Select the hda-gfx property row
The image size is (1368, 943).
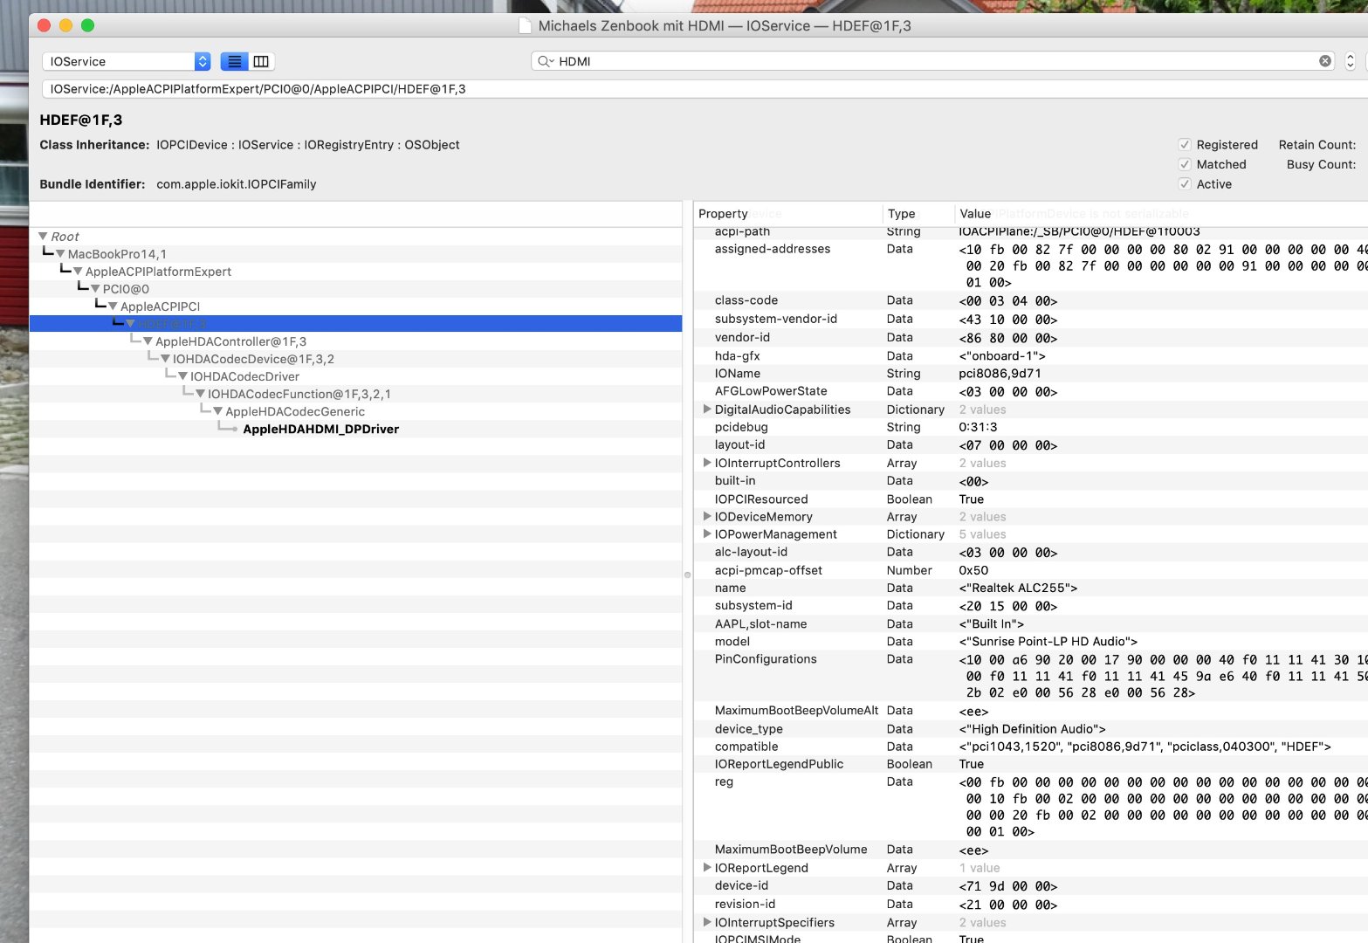point(1031,356)
